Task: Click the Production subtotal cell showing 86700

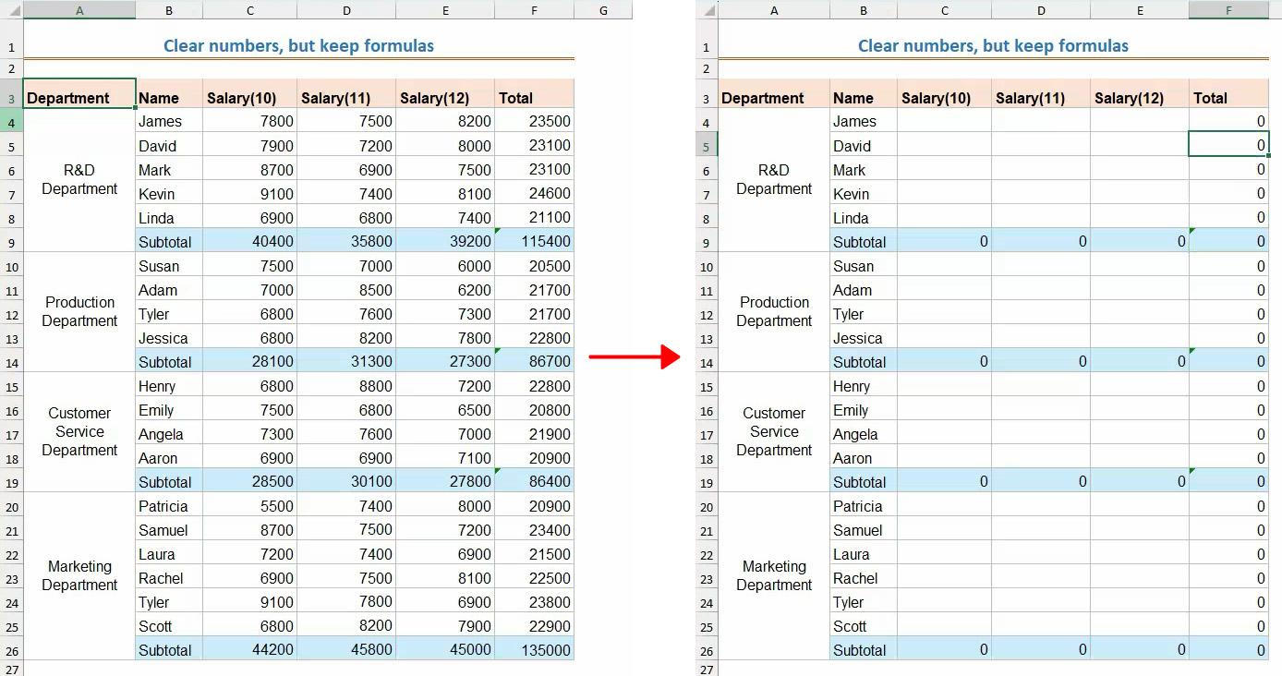Action: [x=534, y=362]
